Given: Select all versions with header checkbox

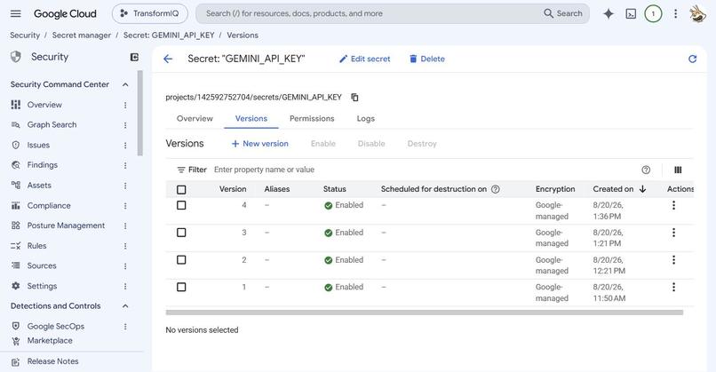Looking at the screenshot, I should [x=181, y=189].
